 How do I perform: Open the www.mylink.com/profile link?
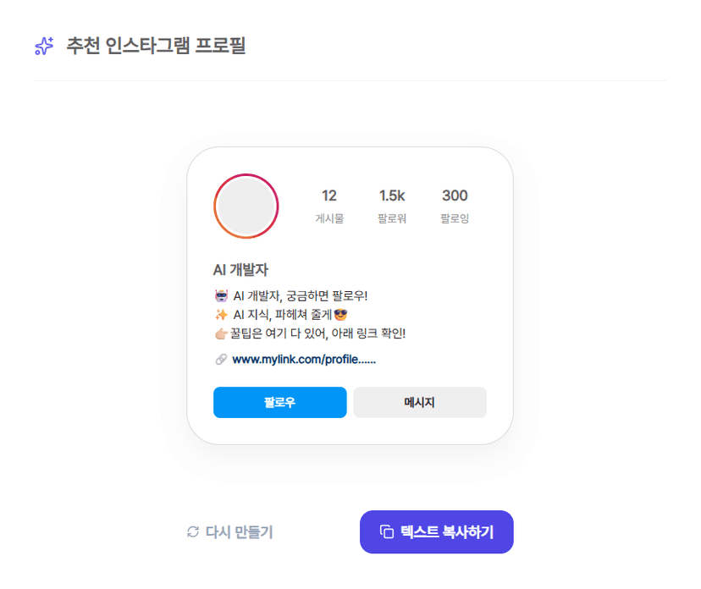(x=304, y=360)
